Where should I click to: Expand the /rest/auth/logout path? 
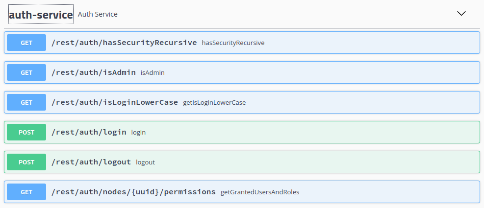click(91, 162)
